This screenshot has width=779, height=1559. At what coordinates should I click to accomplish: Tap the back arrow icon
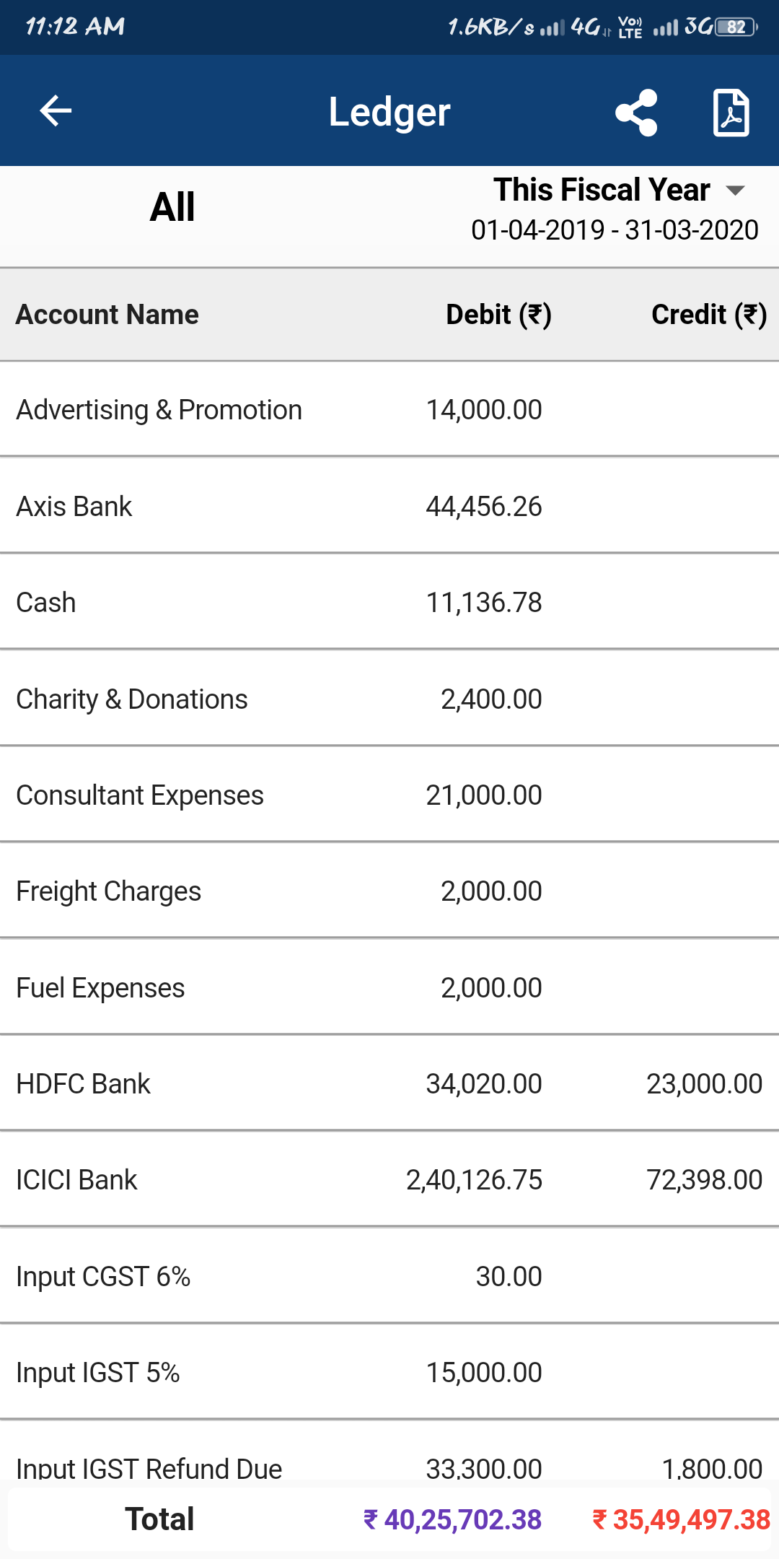[x=56, y=111]
